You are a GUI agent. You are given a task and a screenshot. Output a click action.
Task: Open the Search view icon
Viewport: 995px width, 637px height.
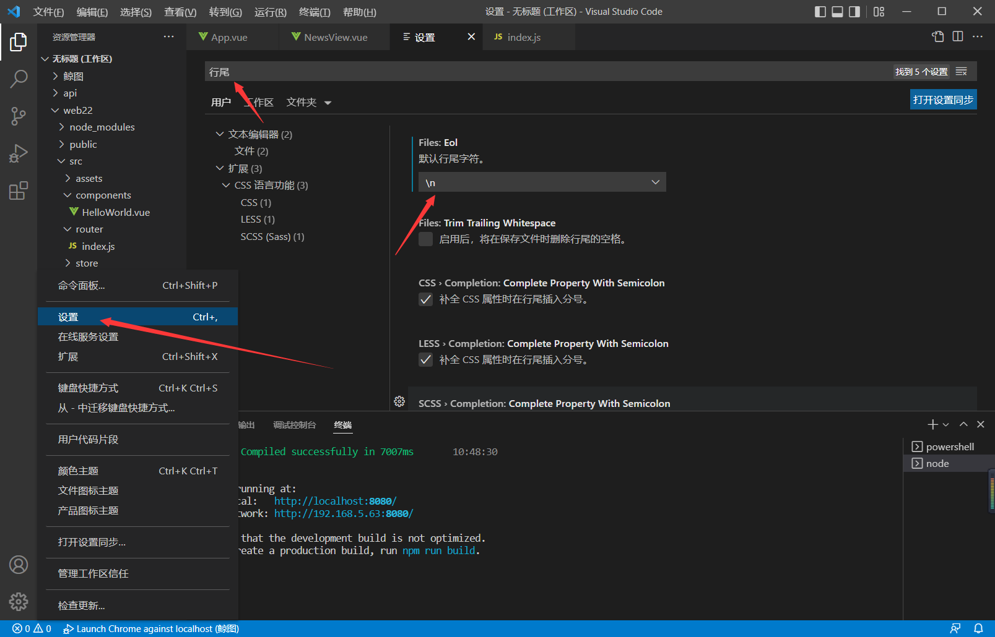point(19,79)
